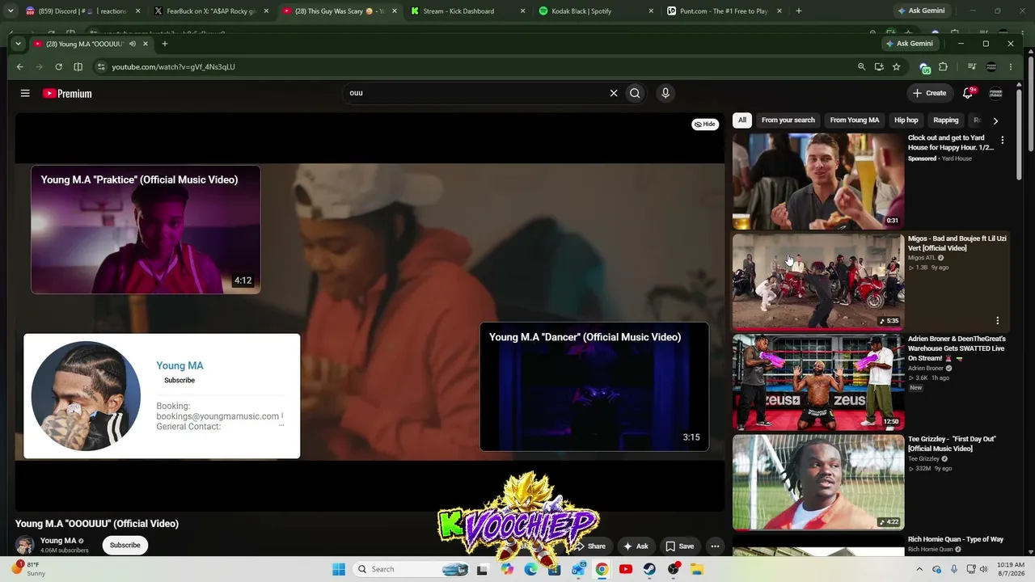Viewport: 1035px width, 582px height.
Task: Play the Migos Bad and Boujee thumbnail
Action: pos(818,281)
